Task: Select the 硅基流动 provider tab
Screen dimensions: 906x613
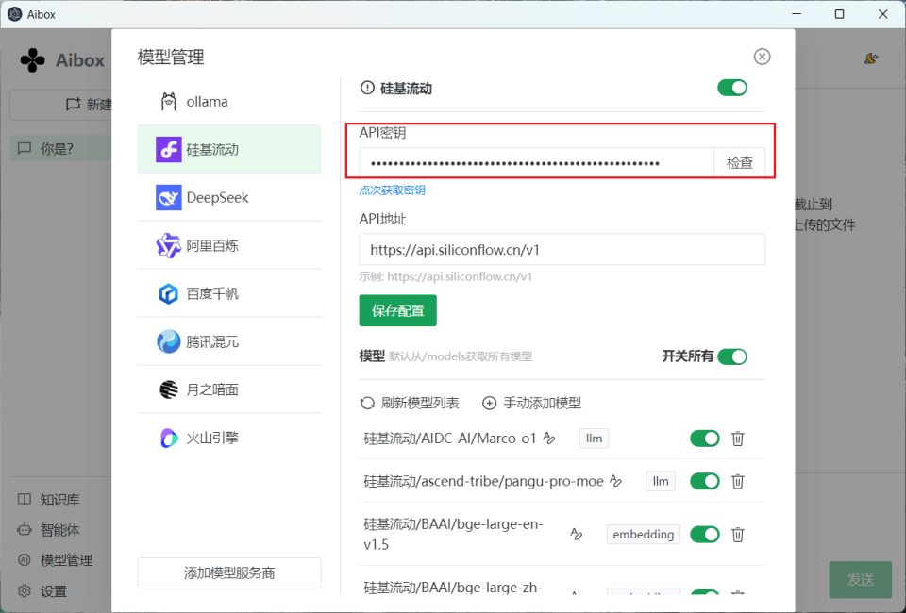Action: [x=229, y=150]
